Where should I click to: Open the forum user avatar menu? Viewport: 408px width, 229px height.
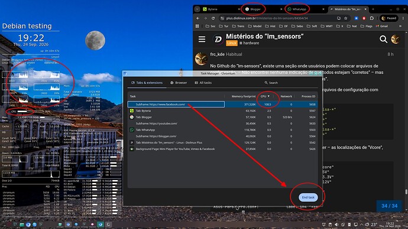coord(396,39)
